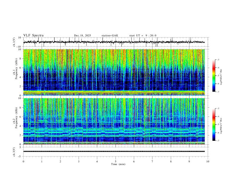Click the "ch.1(V)" waveform axis label
This screenshot has height=181, width=234.
(x=14, y=42)
